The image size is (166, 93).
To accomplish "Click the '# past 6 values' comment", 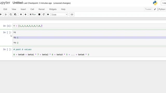I will (23, 49).
